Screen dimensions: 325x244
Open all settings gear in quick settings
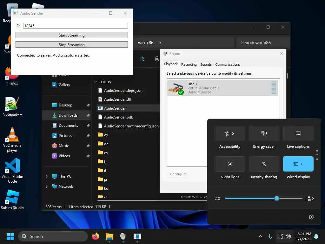point(311,217)
